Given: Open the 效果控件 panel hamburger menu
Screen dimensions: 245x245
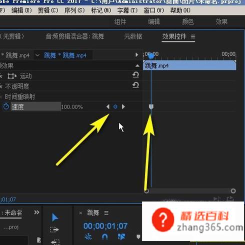Looking at the screenshot, I should point(193,36).
